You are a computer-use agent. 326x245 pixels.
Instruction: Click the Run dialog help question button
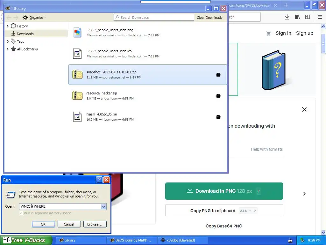(99, 180)
